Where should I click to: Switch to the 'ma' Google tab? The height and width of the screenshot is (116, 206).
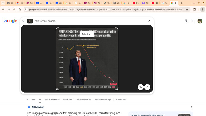pyautogui.click(x=165, y=3)
